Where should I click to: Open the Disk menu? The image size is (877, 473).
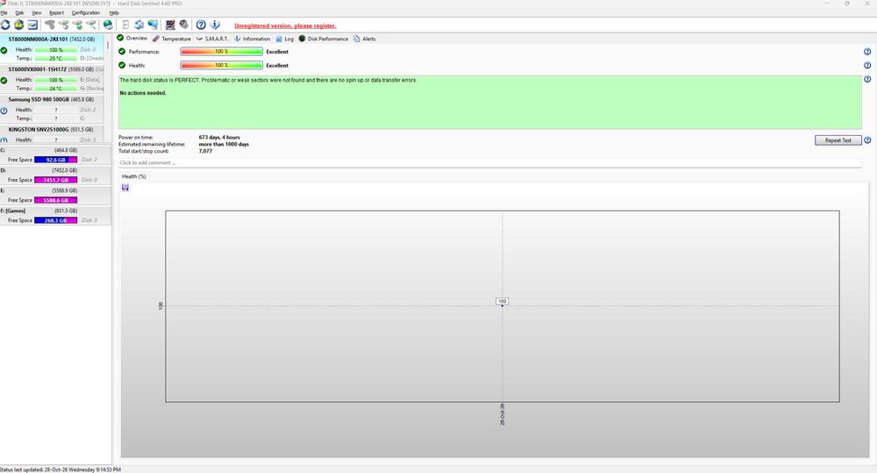[x=19, y=12]
